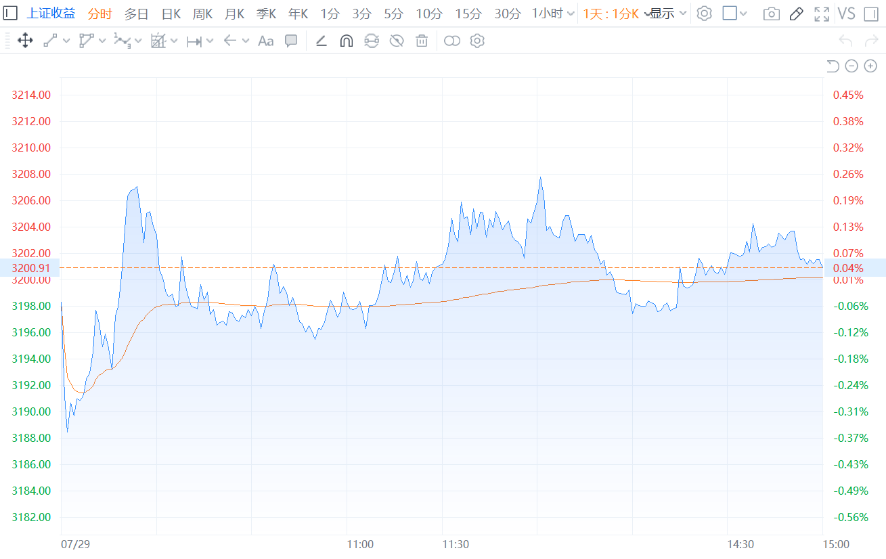Image resolution: width=886 pixels, height=559 pixels.
Task: Toggle the overlapping circles overlay icon
Action: 452,41
